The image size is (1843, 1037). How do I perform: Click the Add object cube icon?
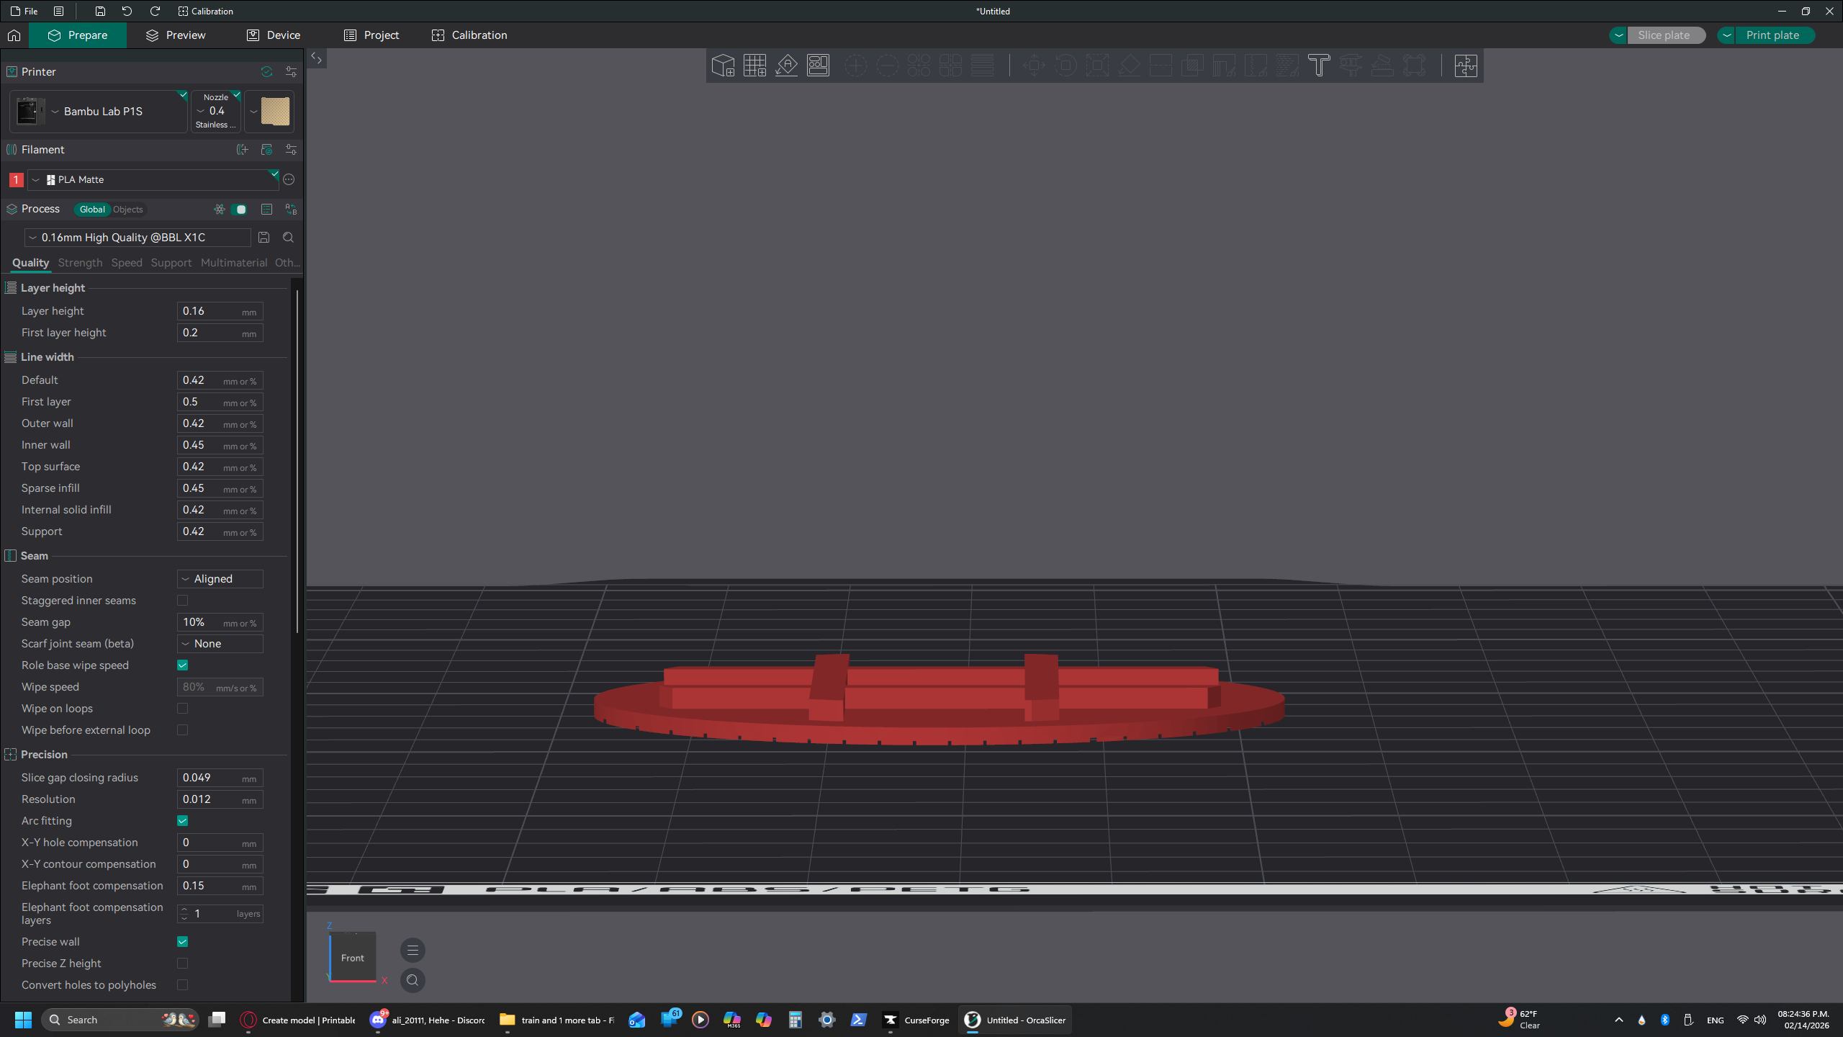[x=723, y=66]
